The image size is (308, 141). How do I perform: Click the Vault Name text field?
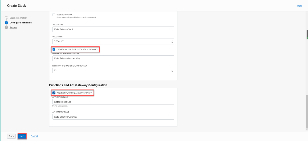(x=113, y=29)
